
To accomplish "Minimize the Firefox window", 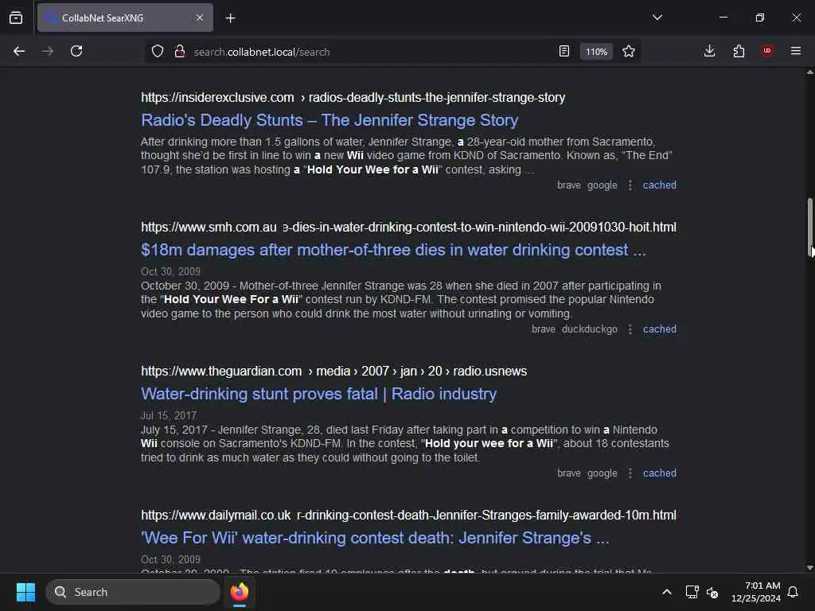I will [x=723, y=18].
